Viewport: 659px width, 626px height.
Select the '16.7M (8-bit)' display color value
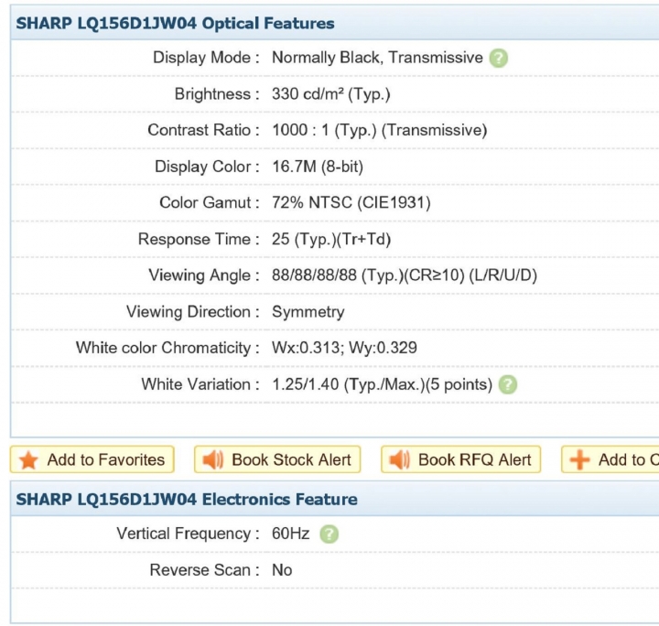[x=318, y=167]
